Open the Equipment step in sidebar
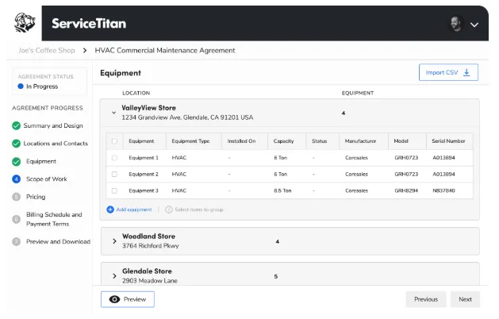The width and height of the screenshot is (499, 319). 41,161
